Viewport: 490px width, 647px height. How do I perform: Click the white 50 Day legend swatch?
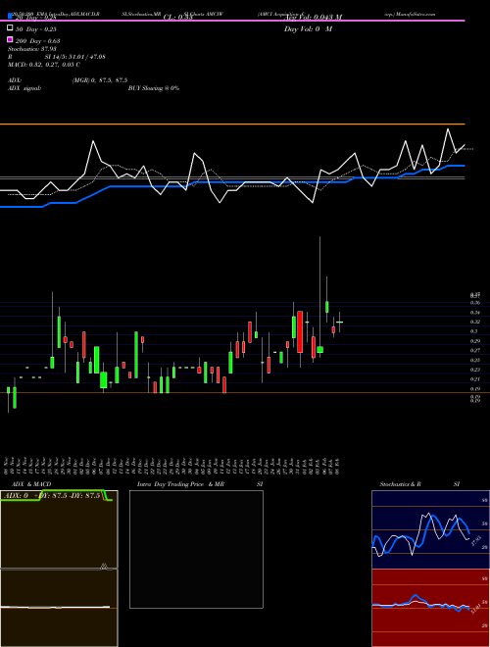click(10, 28)
